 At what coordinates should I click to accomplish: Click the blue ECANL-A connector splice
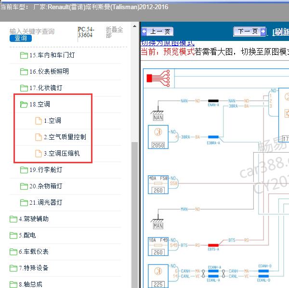(x=213, y=276)
